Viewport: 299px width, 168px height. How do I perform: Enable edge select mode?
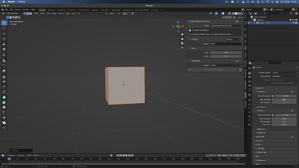coord(28,13)
